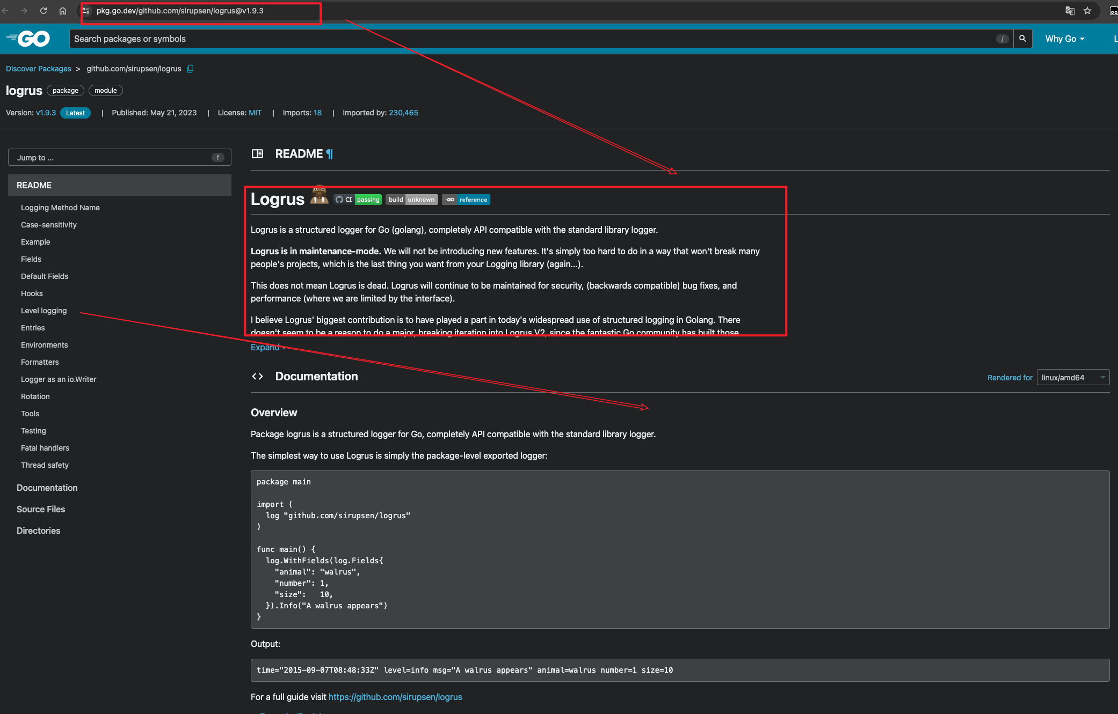Viewport: 1118px width, 714px height.
Task: Jump to Environments section
Action: coord(45,345)
